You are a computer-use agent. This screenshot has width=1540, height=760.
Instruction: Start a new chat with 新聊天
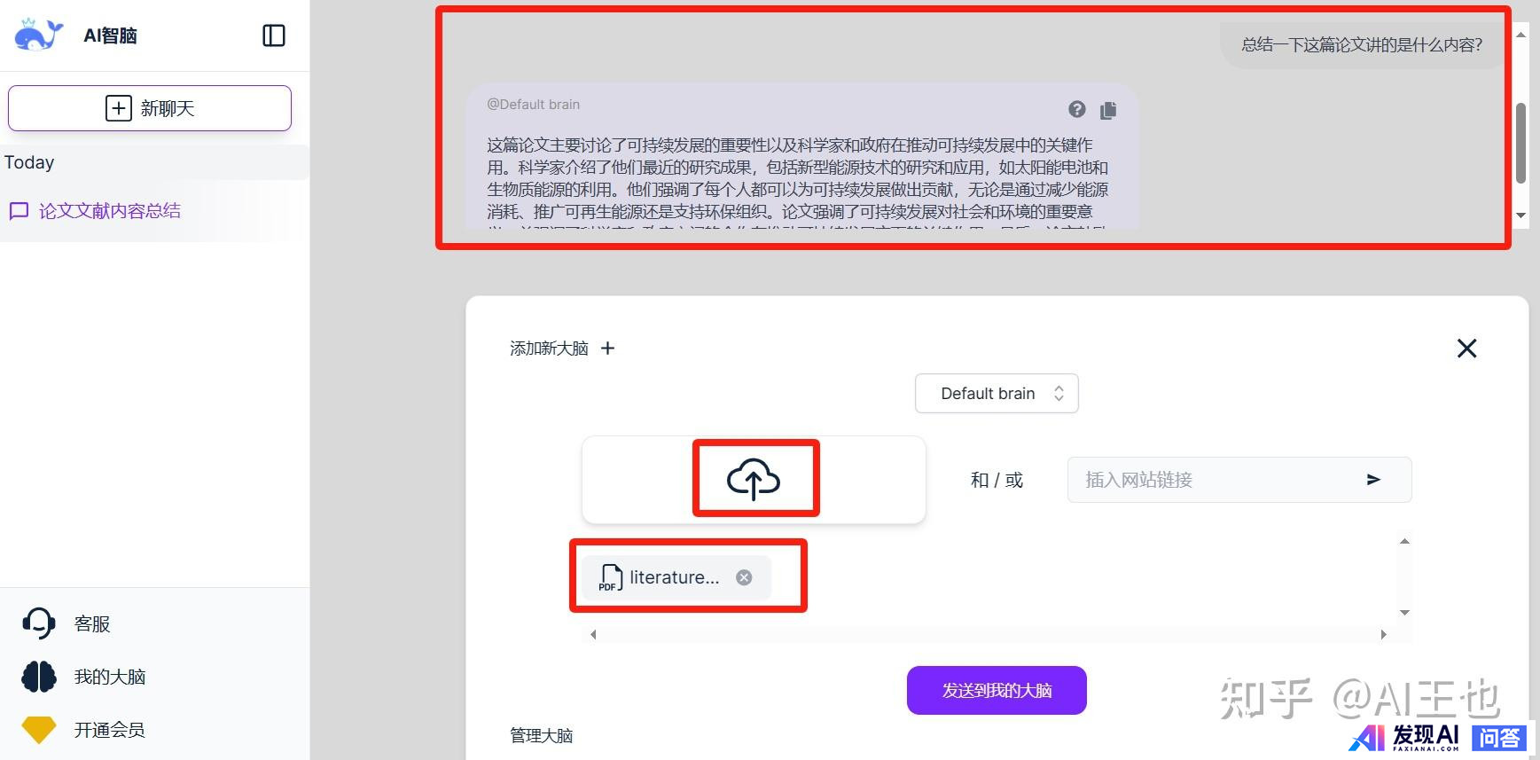(150, 108)
